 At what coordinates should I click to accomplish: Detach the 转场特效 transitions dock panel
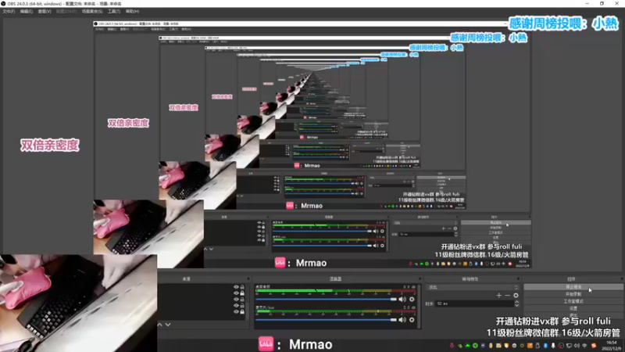point(518,279)
